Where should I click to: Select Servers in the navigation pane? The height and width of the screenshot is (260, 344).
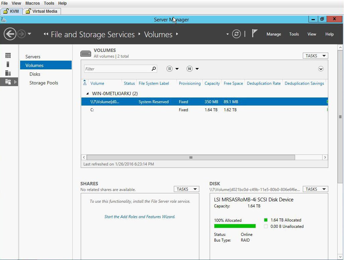tap(33, 57)
